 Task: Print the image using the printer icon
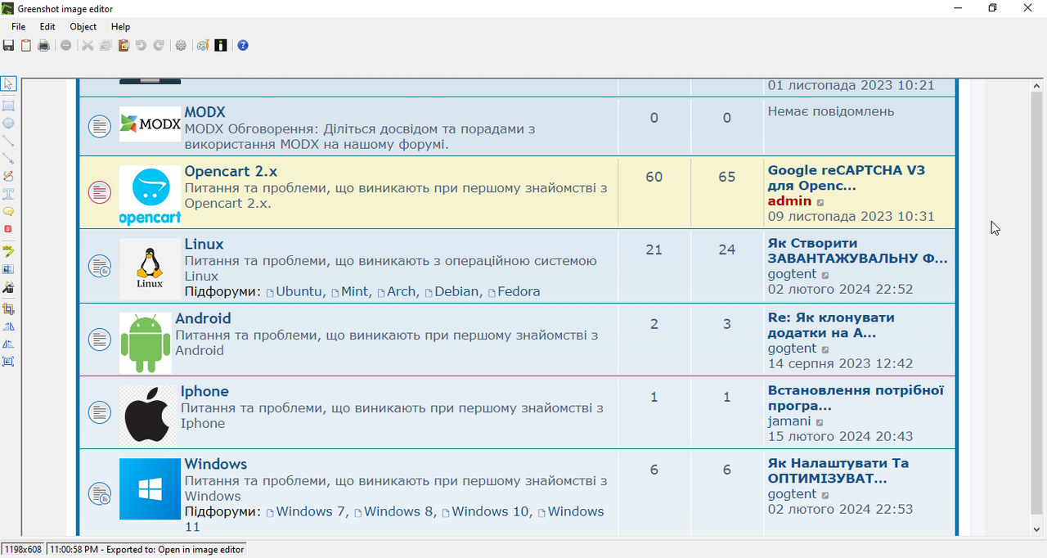44,46
